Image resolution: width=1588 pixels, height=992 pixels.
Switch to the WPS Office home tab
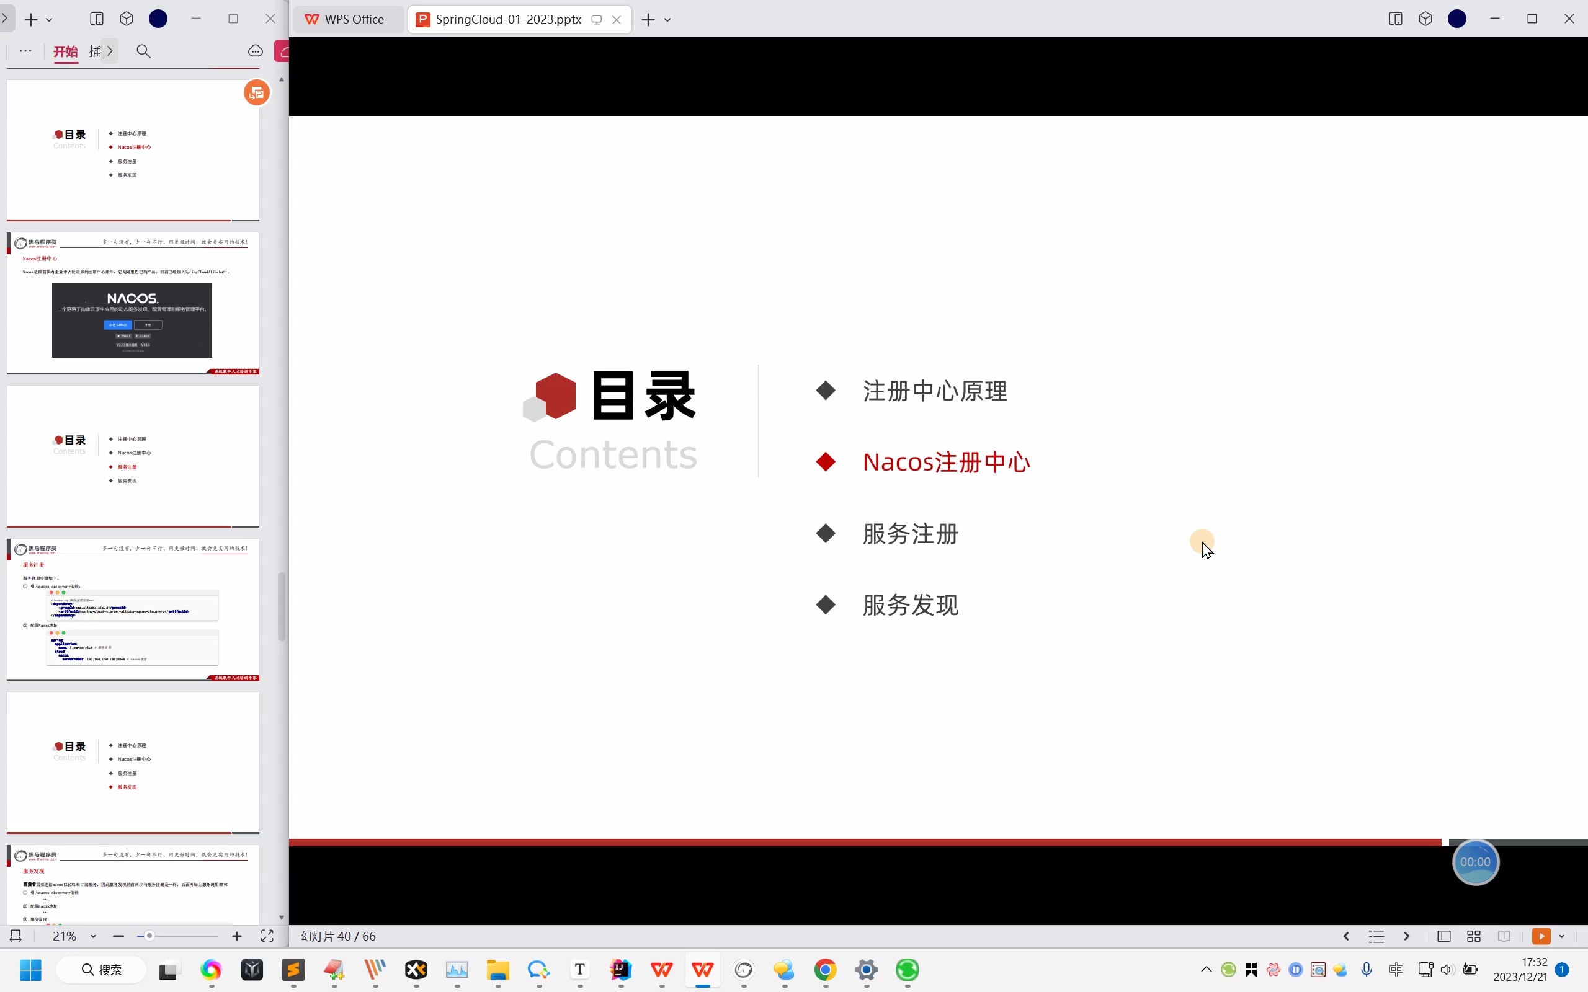[x=347, y=19]
